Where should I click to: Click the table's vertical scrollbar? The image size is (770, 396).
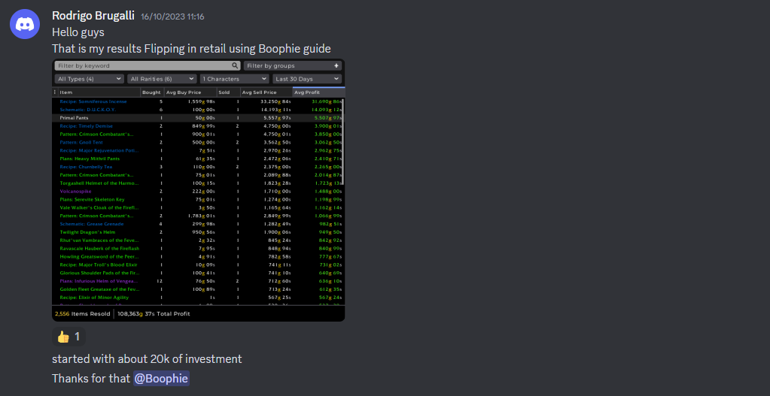click(343, 142)
